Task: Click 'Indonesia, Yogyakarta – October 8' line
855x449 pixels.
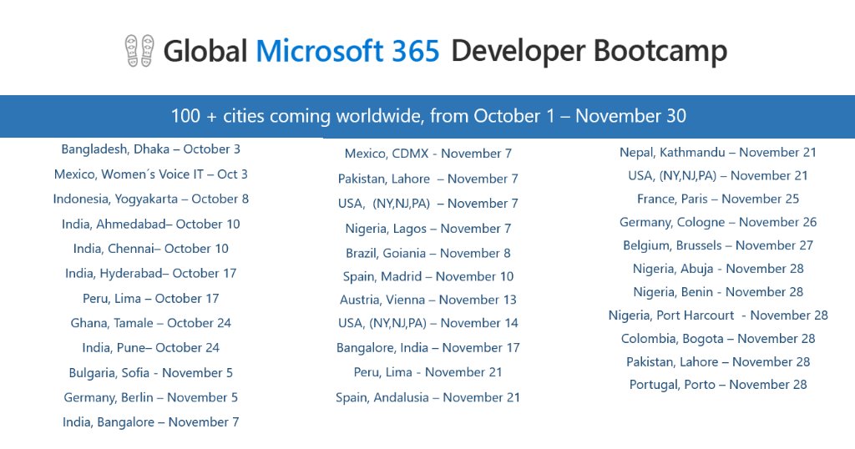Action: tap(150, 199)
